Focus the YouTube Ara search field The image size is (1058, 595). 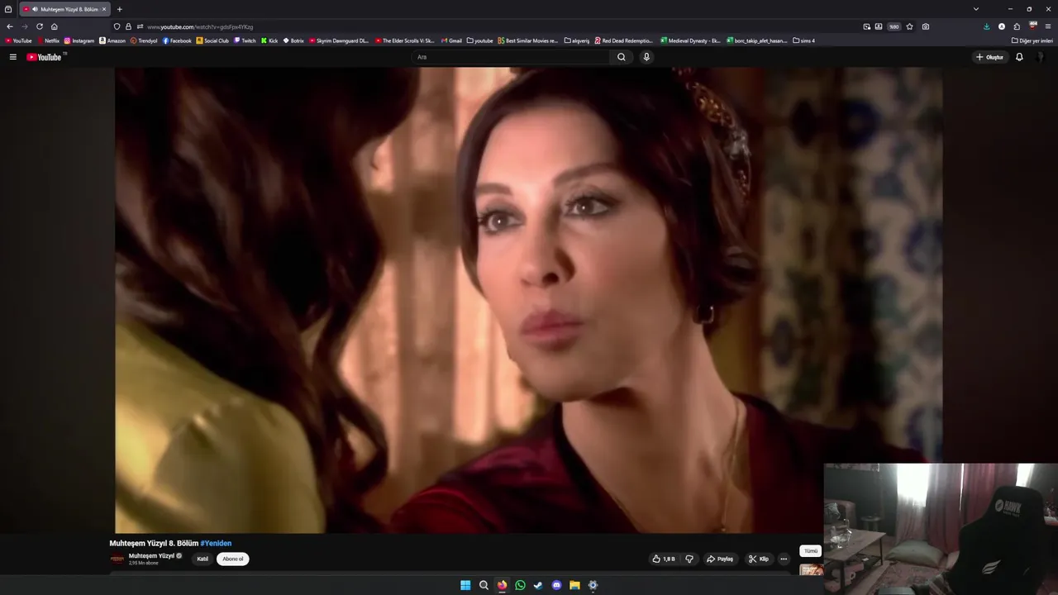point(512,57)
